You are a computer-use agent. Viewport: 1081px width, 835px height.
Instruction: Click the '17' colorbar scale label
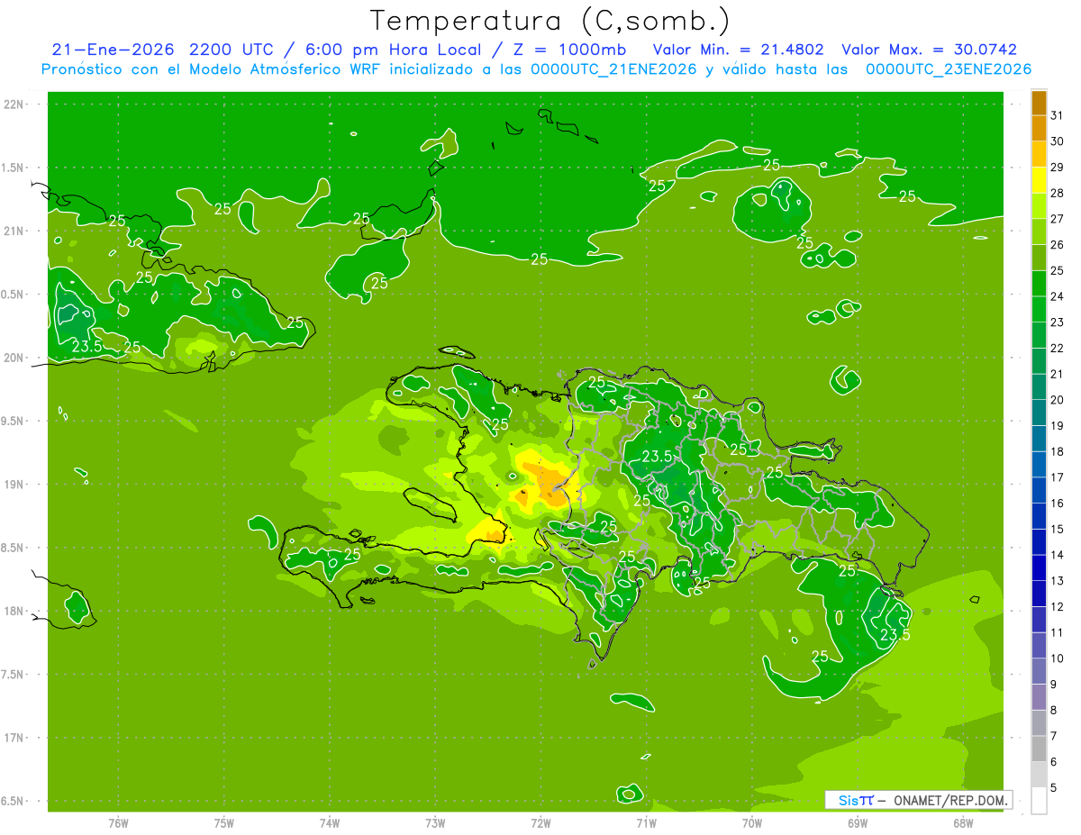coord(1058,477)
